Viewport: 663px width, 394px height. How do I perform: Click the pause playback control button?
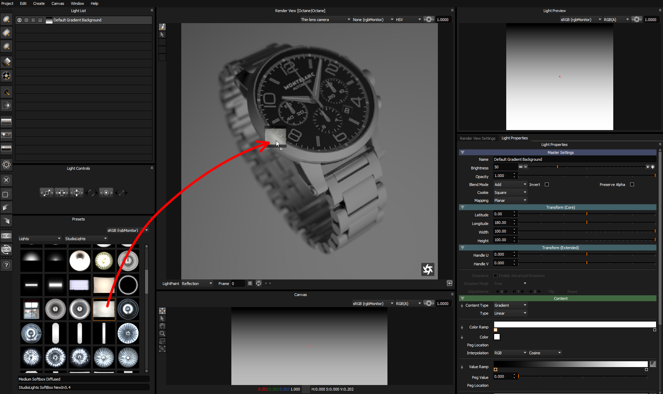click(251, 283)
